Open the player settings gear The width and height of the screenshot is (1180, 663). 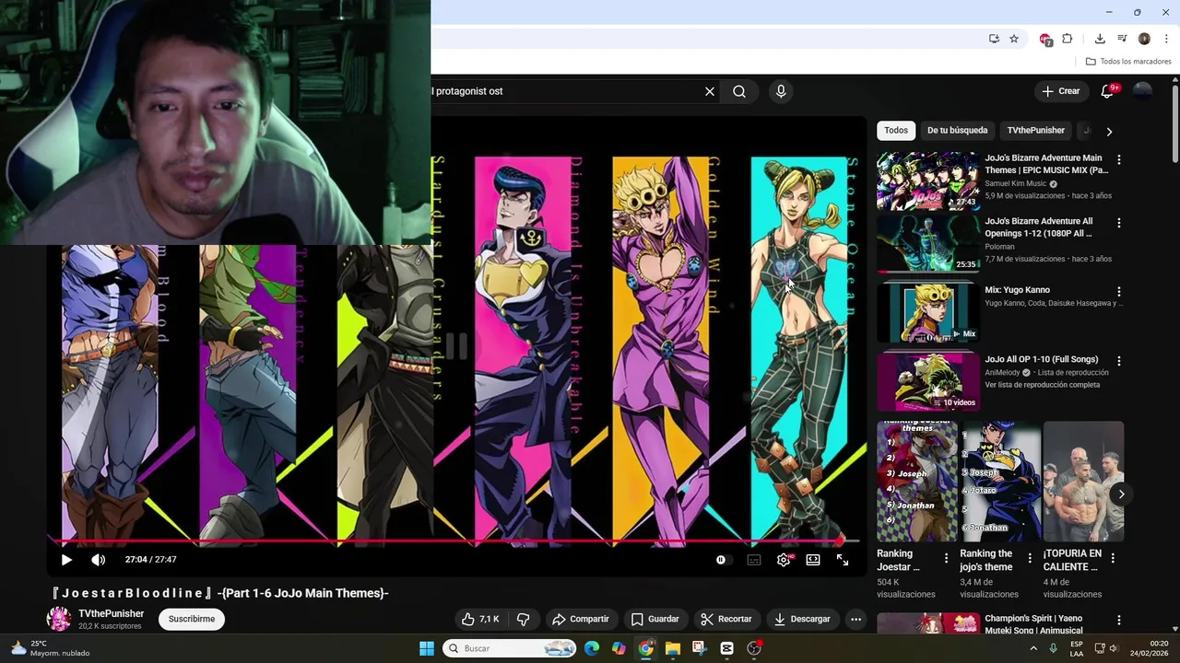click(784, 559)
